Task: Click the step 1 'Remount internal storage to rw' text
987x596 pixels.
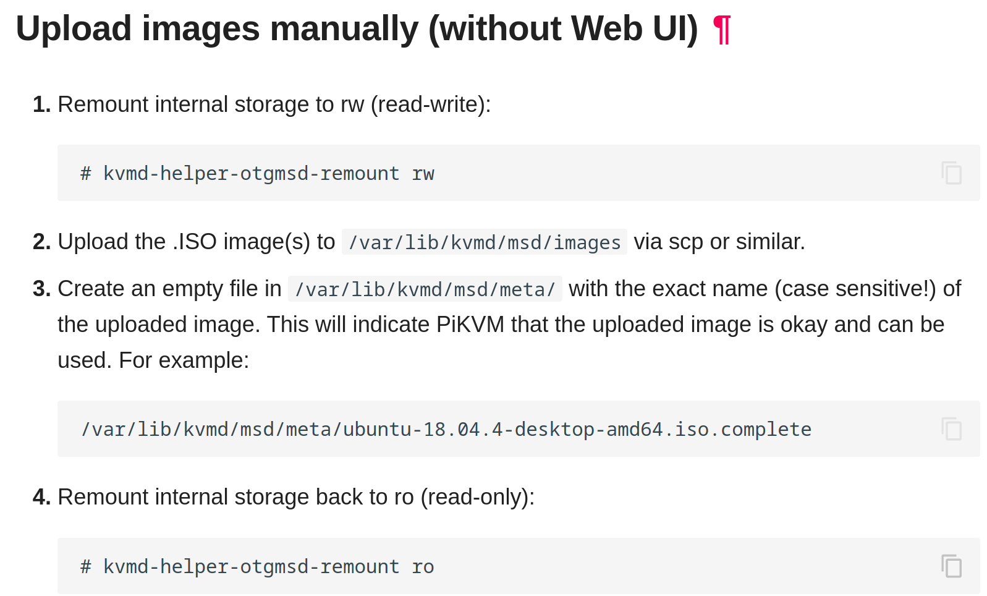Action: pos(274,104)
